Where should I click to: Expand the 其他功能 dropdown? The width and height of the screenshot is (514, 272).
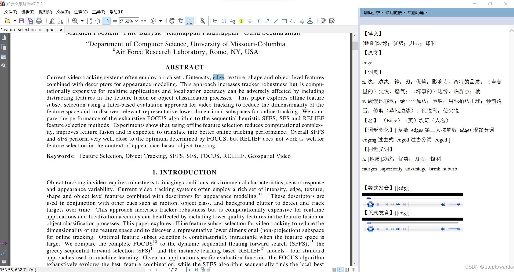tap(417, 13)
